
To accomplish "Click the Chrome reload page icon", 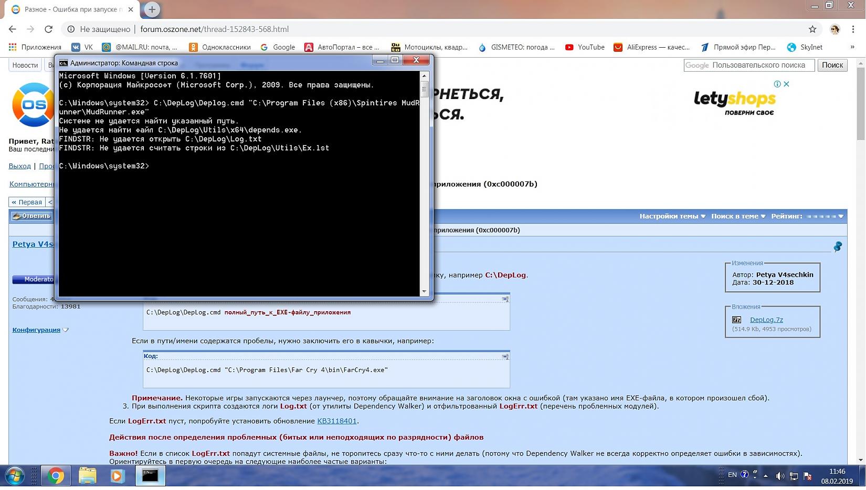I will click(x=48, y=29).
